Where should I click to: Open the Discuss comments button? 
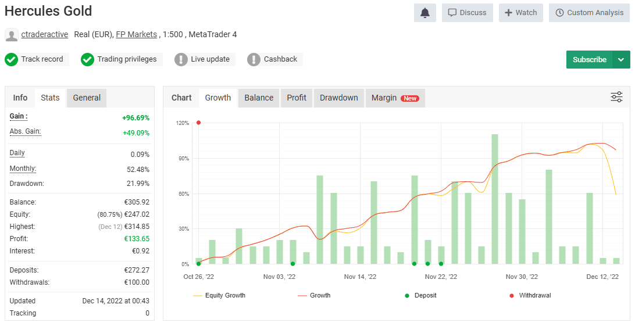(468, 13)
